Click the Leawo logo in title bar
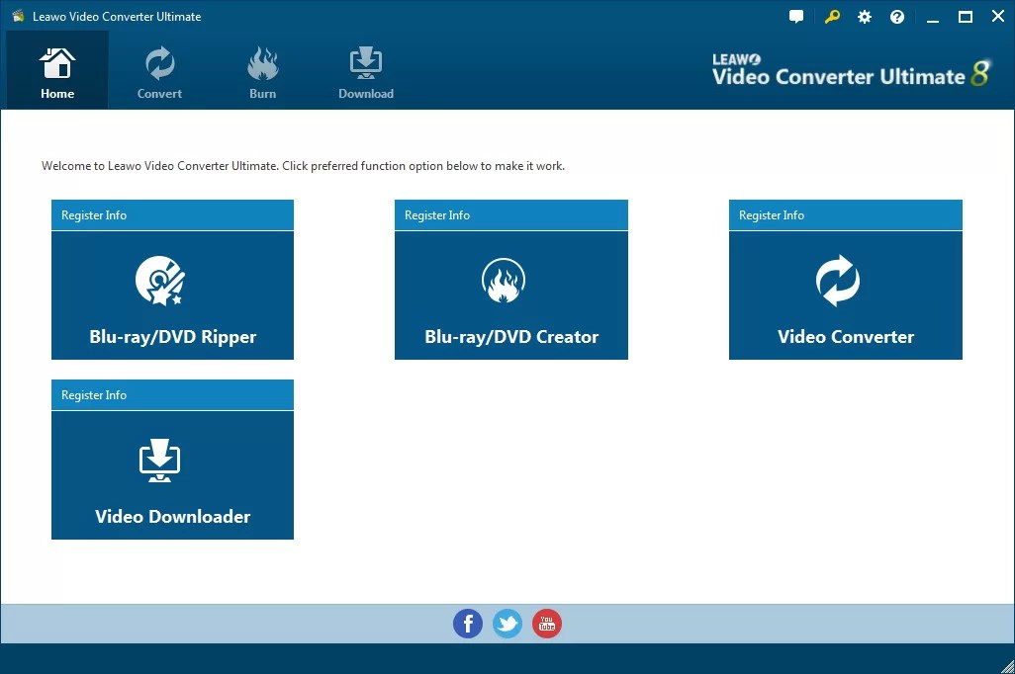This screenshot has width=1015, height=674. point(17,16)
